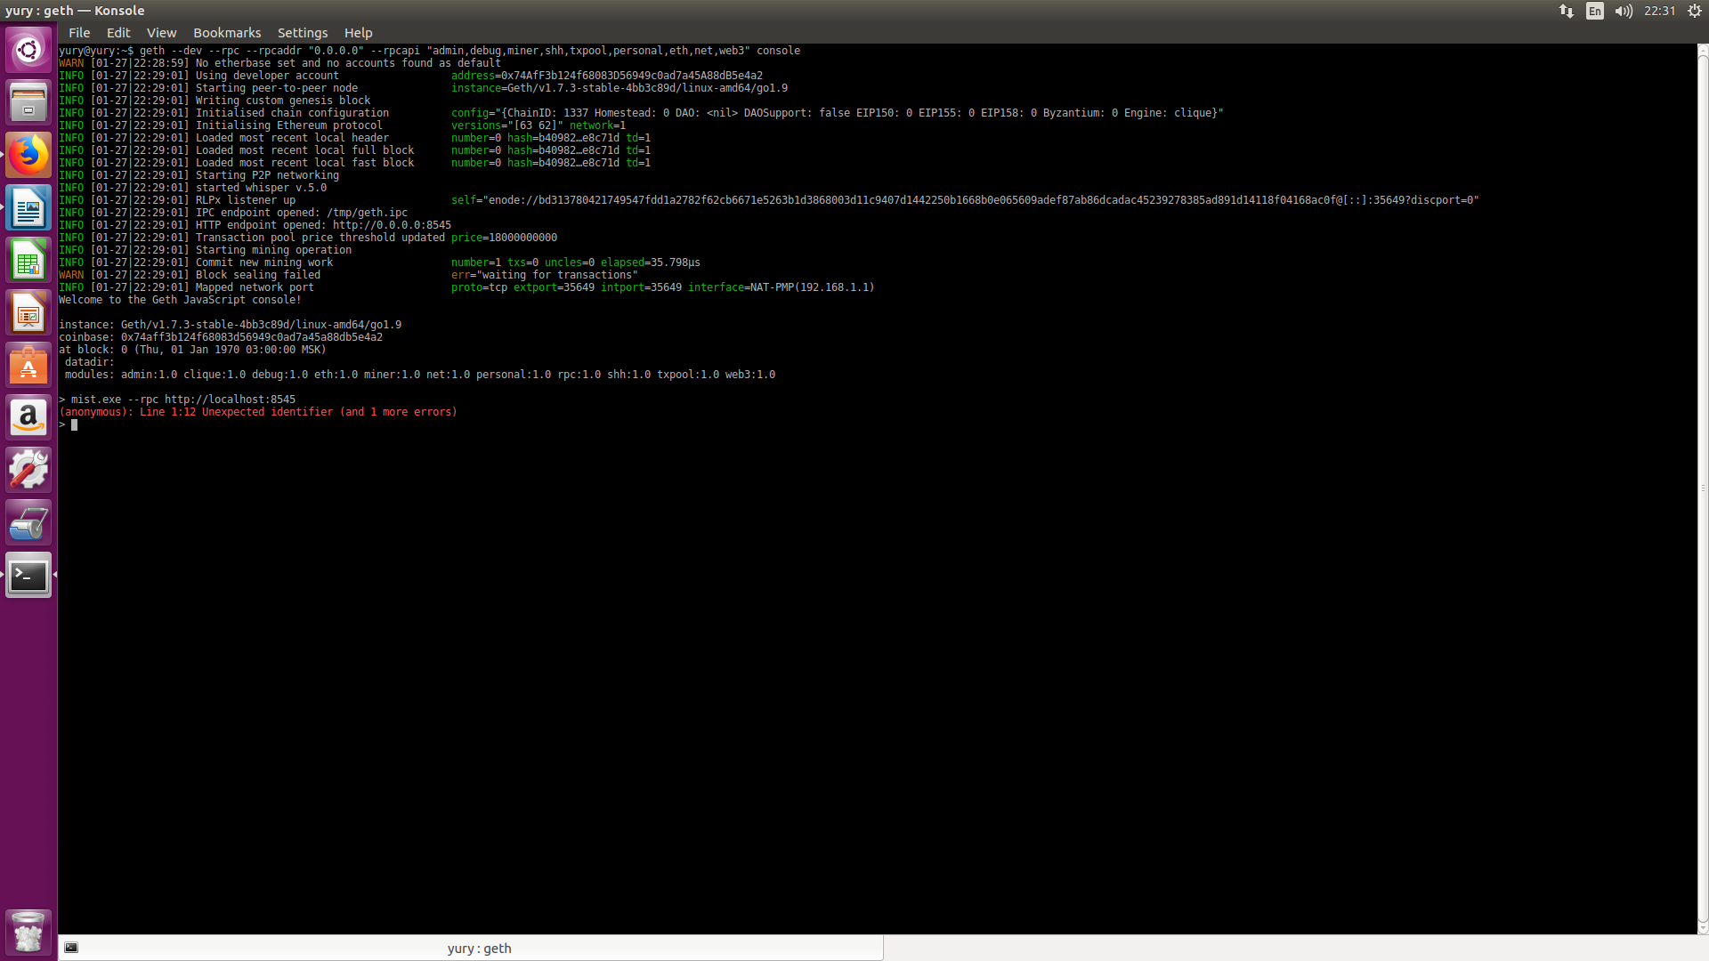1709x961 pixels.
Task: Open System Settings gear-and-wrench icon
Action: click(x=28, y=469)
